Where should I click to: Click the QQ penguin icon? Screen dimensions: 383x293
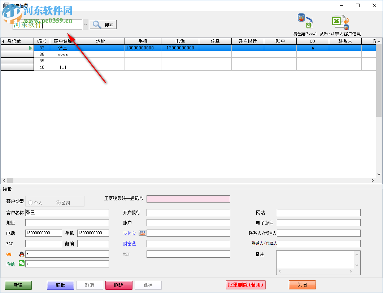(22, 254)
